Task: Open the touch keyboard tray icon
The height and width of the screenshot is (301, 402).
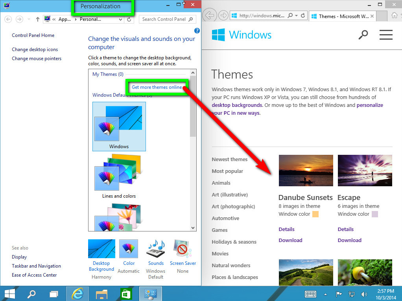Action: point(310,294)
